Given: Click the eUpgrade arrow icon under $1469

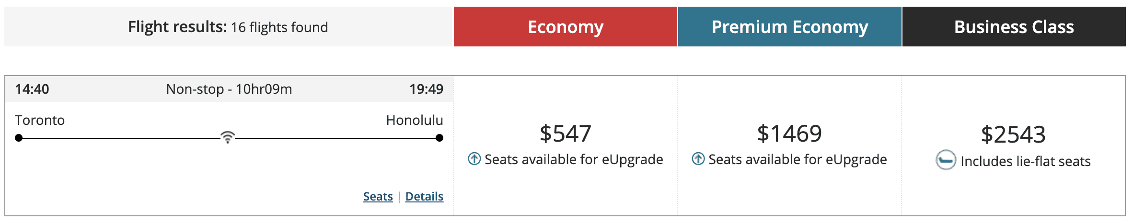Looking at the screenshot, I should pyautogui.click(x=698, y=159).
